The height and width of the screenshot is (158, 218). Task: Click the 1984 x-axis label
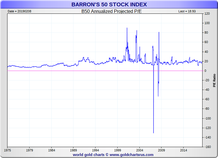coord(52,150)
